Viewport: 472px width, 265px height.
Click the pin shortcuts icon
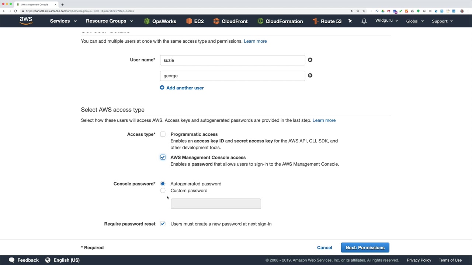pos(350,21)
